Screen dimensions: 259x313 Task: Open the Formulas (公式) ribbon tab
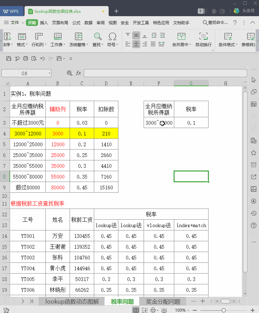76,23
